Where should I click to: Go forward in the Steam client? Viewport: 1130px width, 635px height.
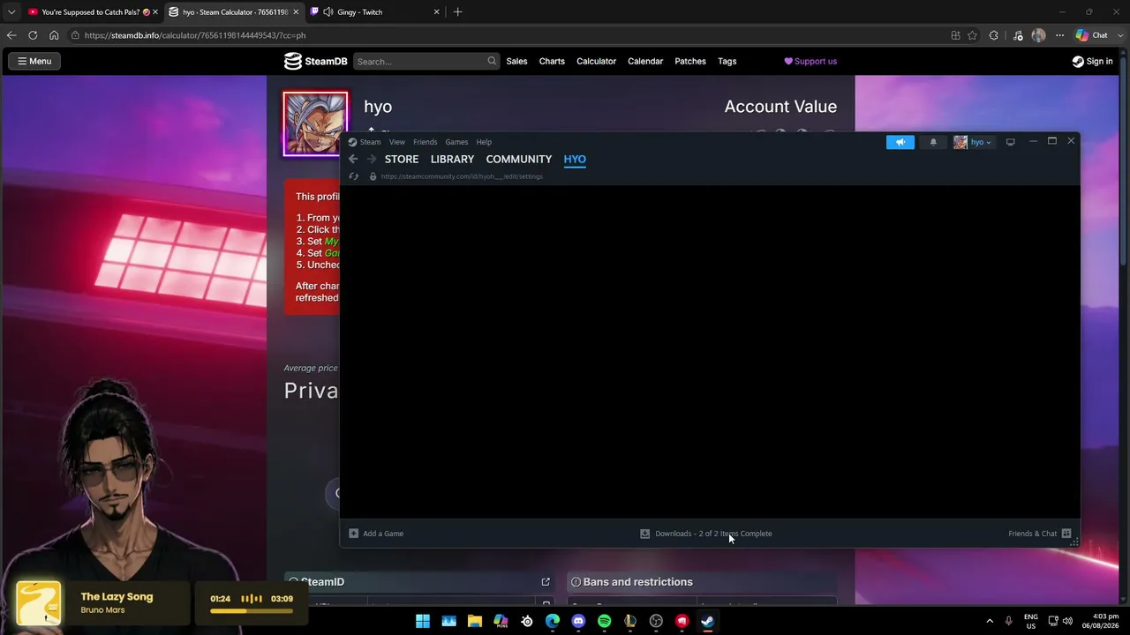(x=372, y=159)
